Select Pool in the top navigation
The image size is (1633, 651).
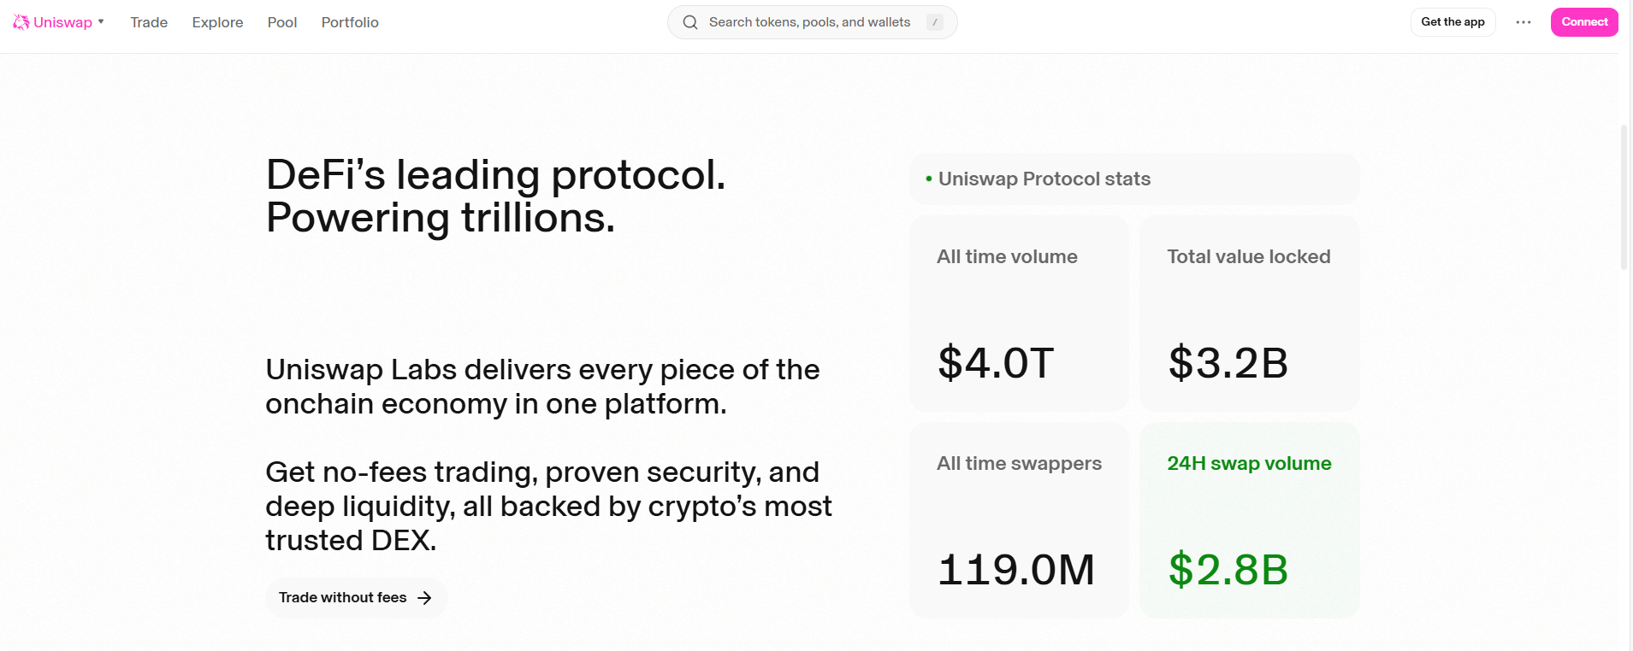click(x=282, y=22)
